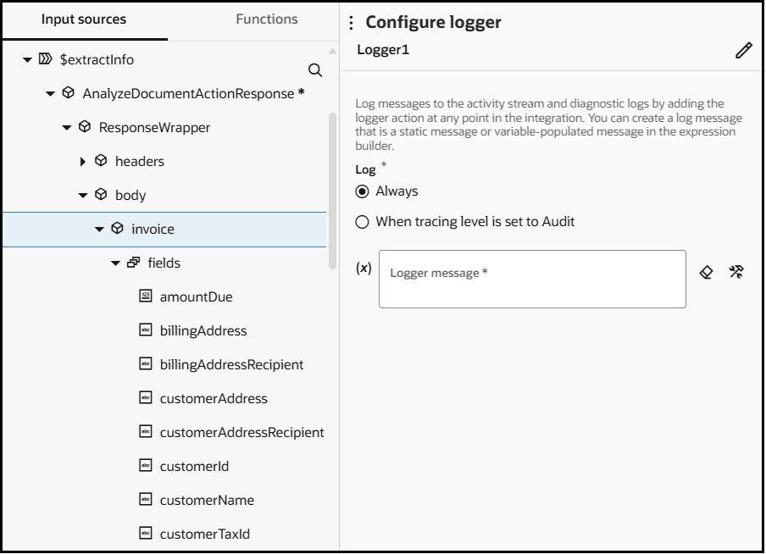
Task: Collapse the invoice node
Action: tap(99, 229)
